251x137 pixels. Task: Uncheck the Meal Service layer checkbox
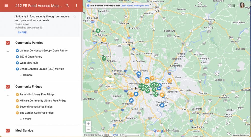[8, 130]
